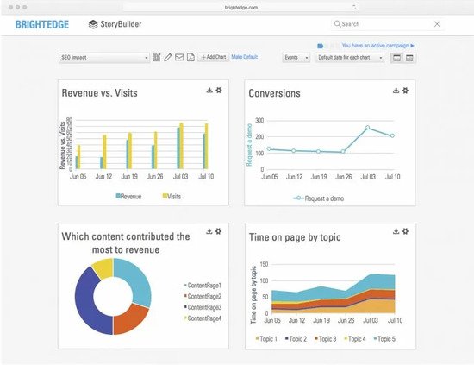This screenshot has width=474, height=365.
Task: Click Jul 03 Visits bar in chart
Action: [x=181, y=146]
